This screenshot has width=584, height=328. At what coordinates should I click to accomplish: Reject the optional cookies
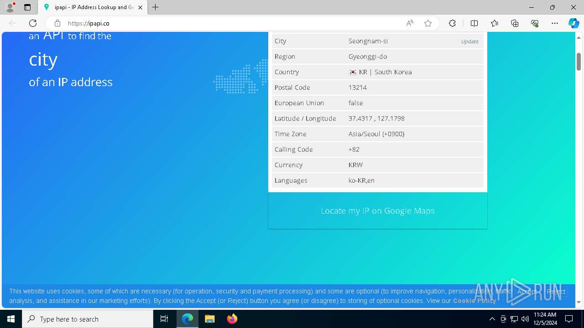[x=556, y=292]
